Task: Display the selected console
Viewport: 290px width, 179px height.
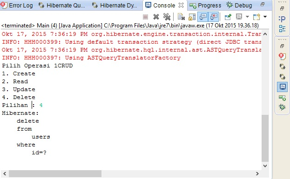Action: point(239,17)
